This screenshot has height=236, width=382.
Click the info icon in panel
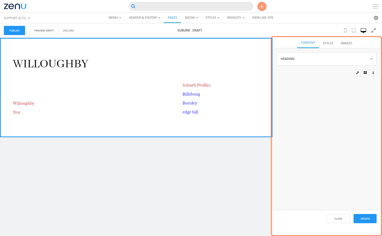coord(373,73)
